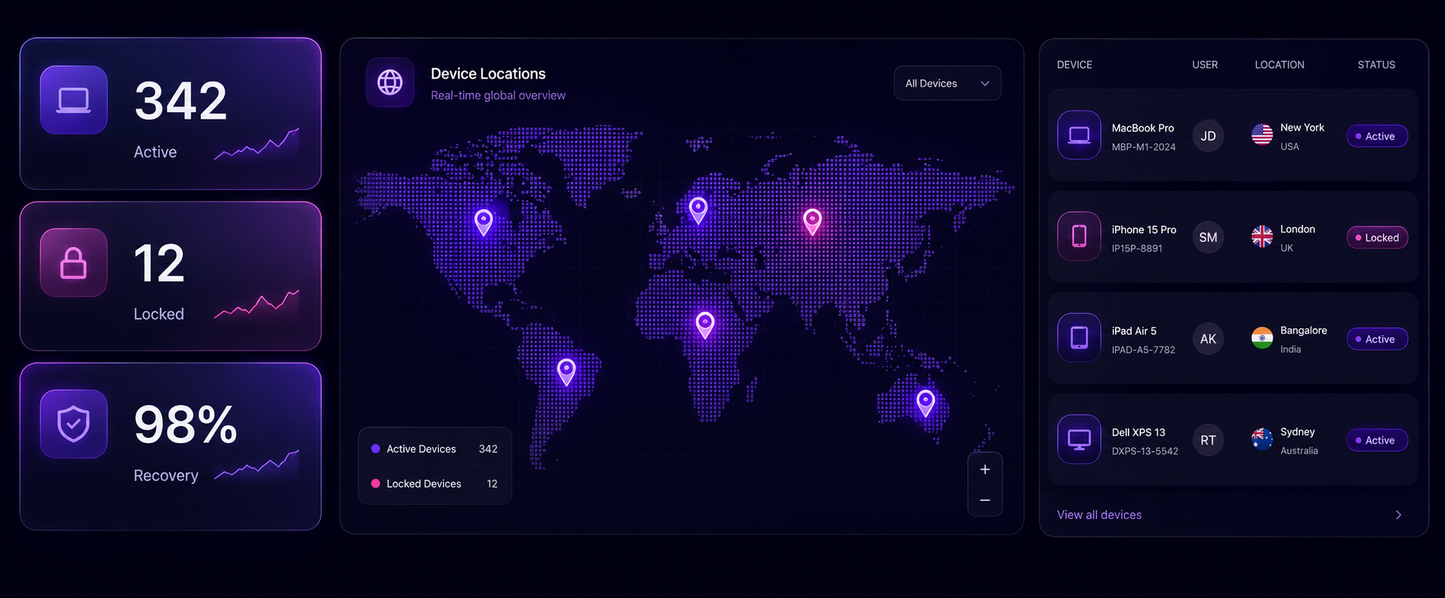Click the IPAD-A5-7782 device ID

[1143, 350]
